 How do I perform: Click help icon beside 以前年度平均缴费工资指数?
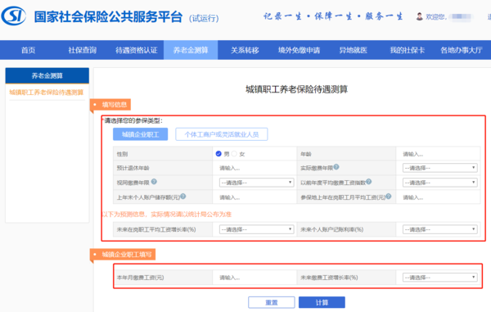[x=368, y=181]
